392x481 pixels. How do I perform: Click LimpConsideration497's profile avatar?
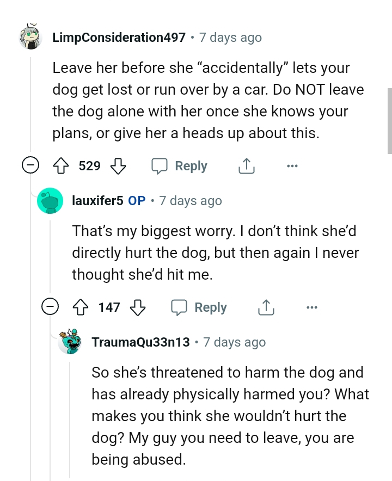29,37
